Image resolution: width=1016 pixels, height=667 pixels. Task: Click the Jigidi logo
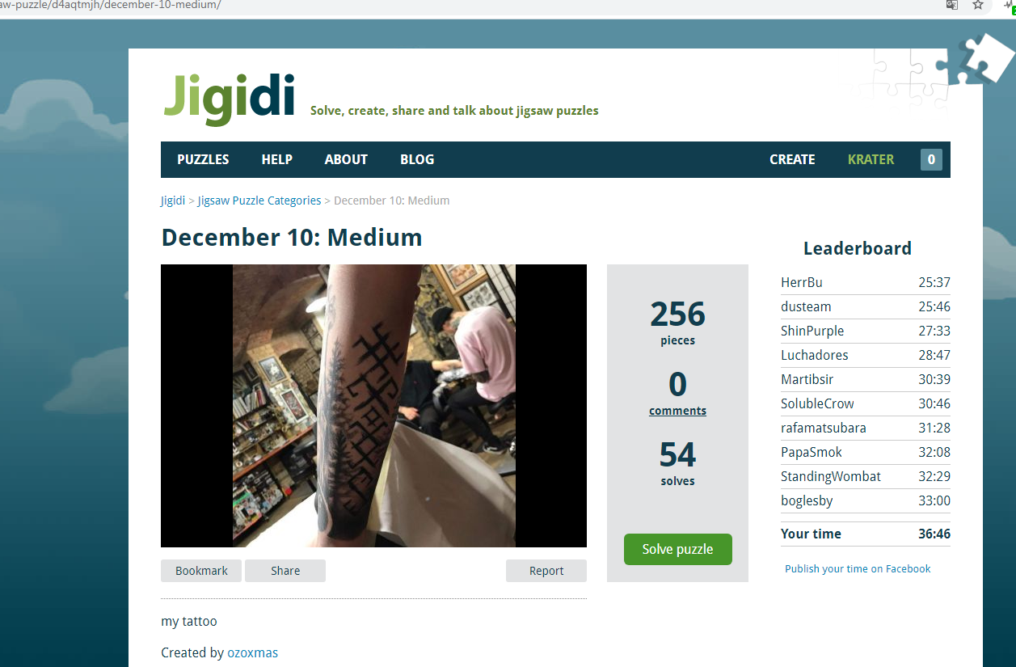[229, 99]
